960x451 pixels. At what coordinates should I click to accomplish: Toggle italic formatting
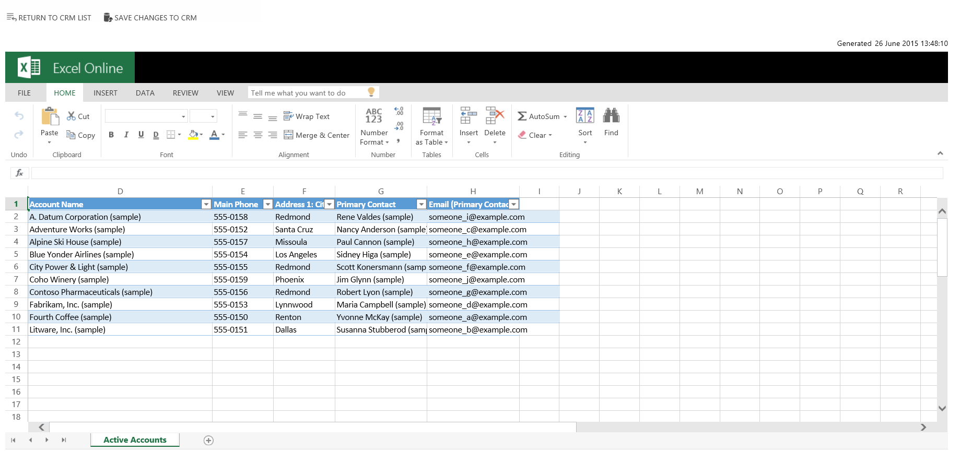(x=126, y=135)
